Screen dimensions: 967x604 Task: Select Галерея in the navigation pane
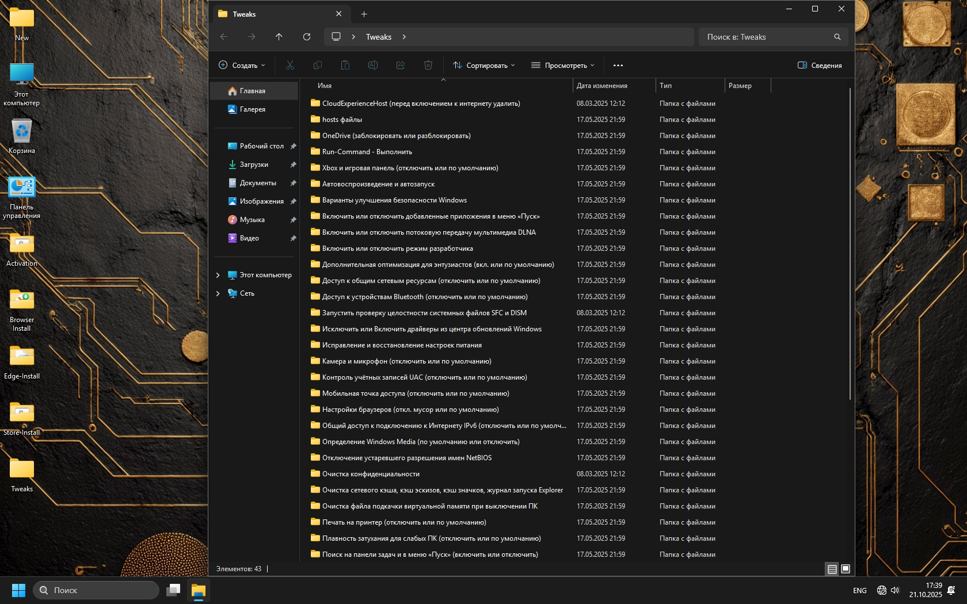252,109
